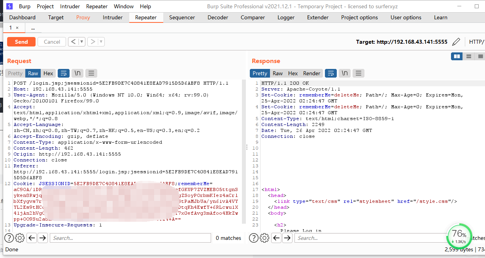Edit target with pencil icon
The width and height of the screenshot is (485, 258).
(x=456, y=42)
